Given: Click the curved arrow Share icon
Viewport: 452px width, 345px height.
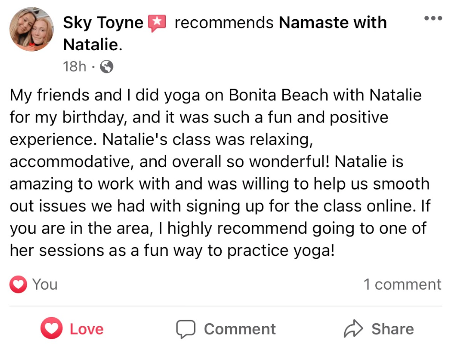Looking at the screenshot, I should pos(353,329).
